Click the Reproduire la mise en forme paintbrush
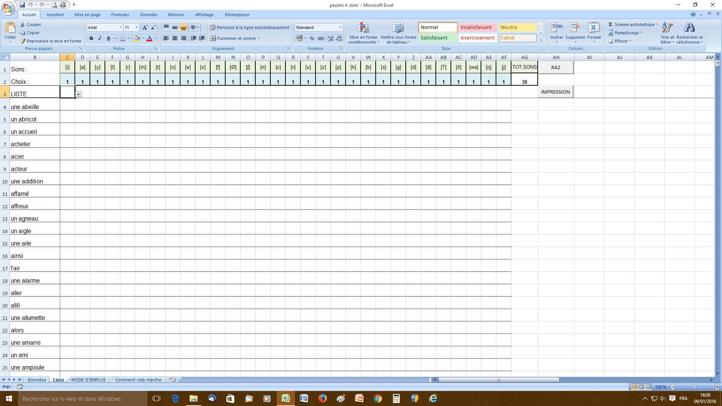 [23, 41]
